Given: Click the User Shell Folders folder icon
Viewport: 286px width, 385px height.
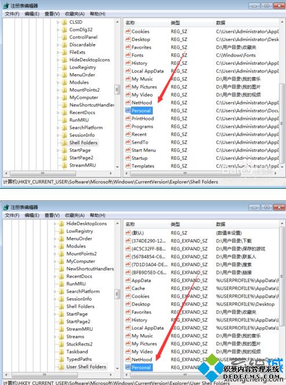Looking at the screenshot, I should 61,367.
